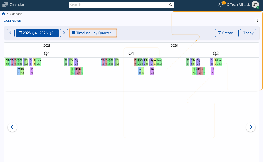The image size is (263, 162).
Task: Open the notifications bell
Action: [x=221, y=5]
